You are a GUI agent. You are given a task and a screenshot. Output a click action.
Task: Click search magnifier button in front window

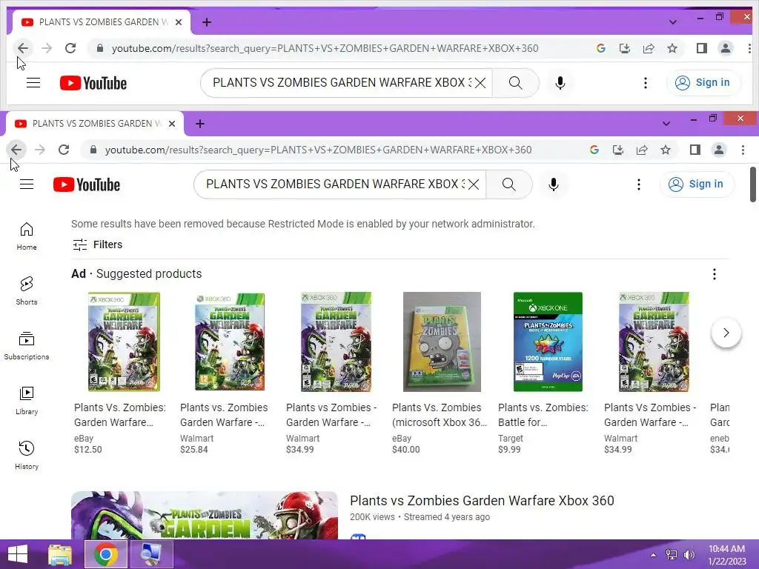point(508,184)
